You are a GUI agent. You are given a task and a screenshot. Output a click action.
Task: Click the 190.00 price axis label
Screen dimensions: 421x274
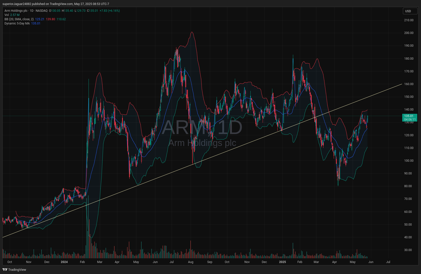click(409, 46)
